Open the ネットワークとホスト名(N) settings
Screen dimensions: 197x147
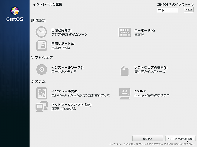pyautogui.click(x=71, y=105)
